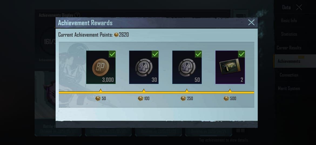Click the Achievements Display help question mark
This screenshot has height=145, width=316.
click(77, 15)
